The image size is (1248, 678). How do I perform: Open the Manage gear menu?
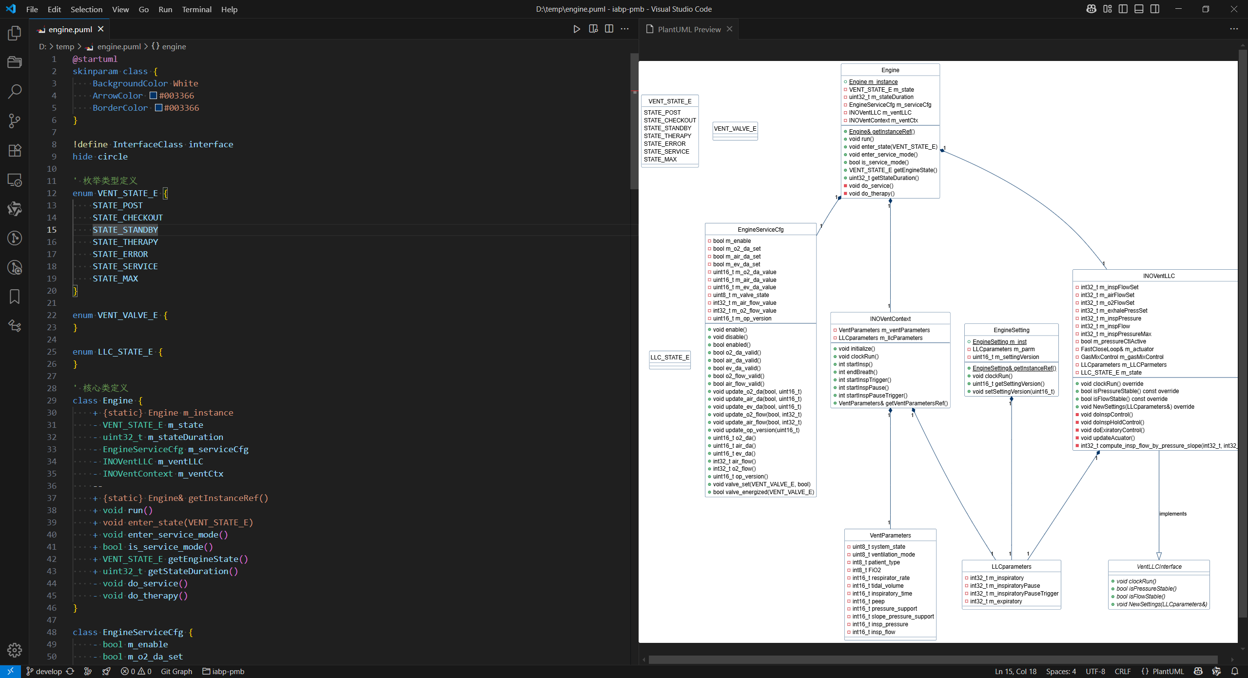[15, 650]
